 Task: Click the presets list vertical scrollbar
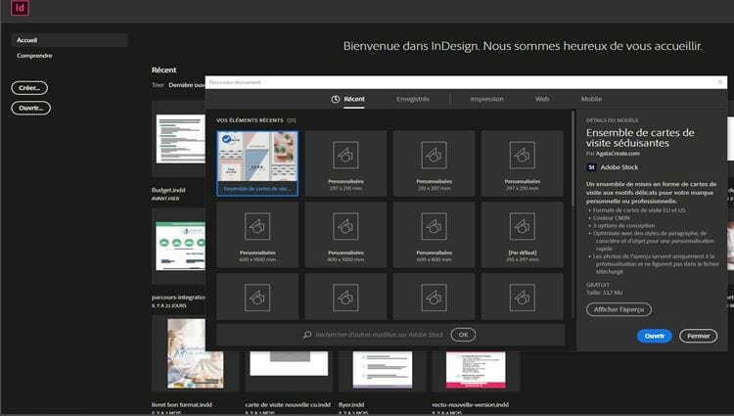pos(573,159)
